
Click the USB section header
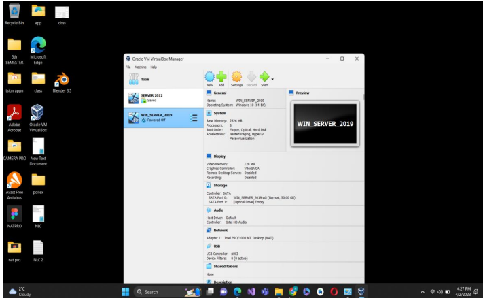coord(217,246)
